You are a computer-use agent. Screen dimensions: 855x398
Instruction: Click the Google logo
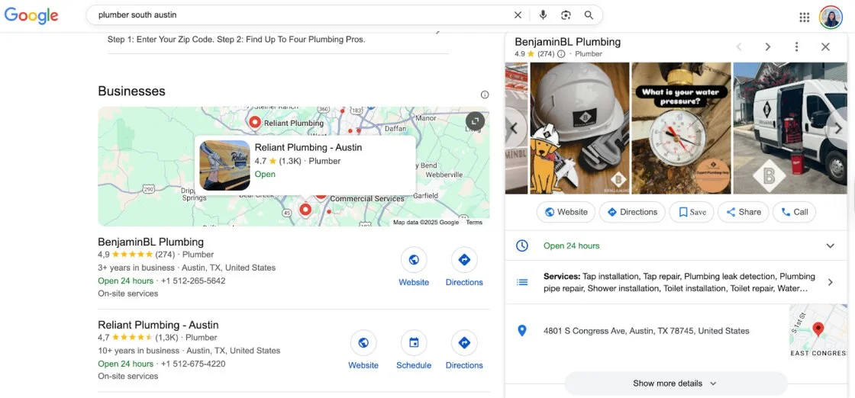click(31, 15)
